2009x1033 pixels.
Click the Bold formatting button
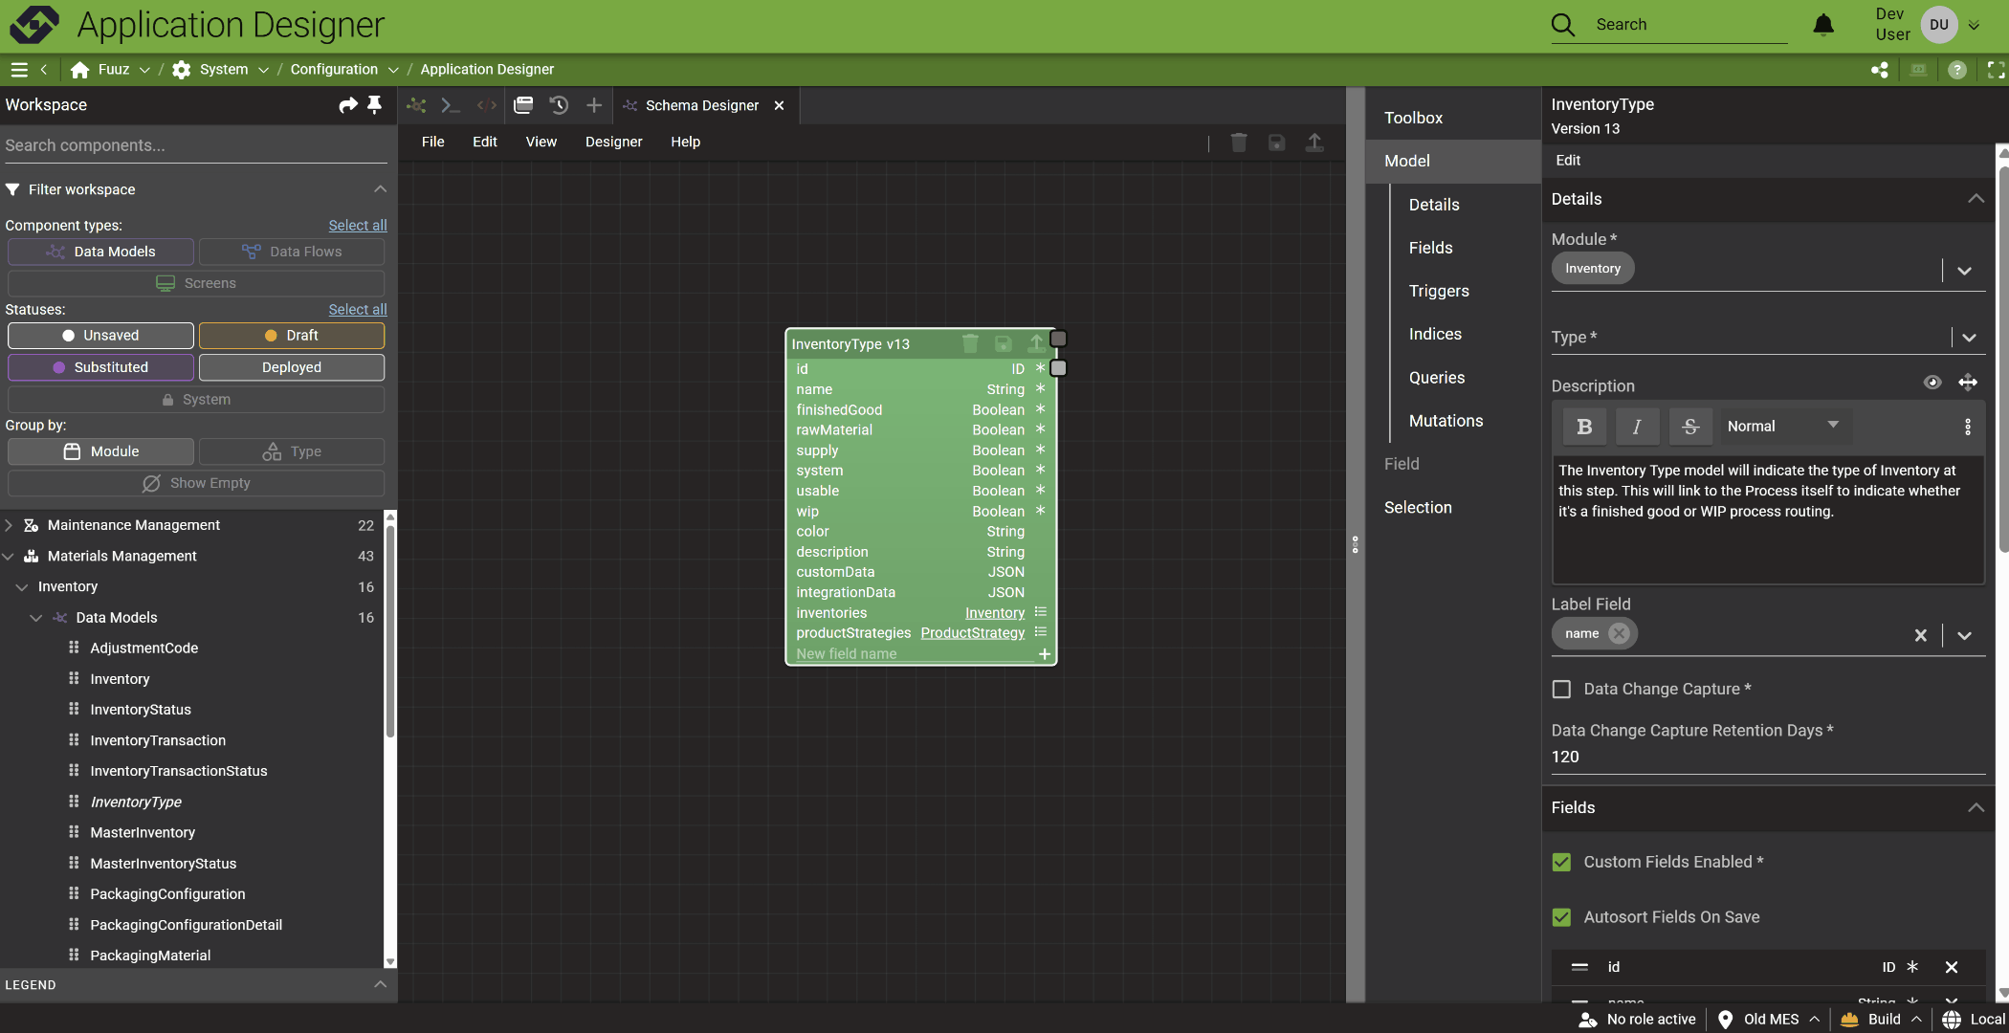tap(1584, 427)
